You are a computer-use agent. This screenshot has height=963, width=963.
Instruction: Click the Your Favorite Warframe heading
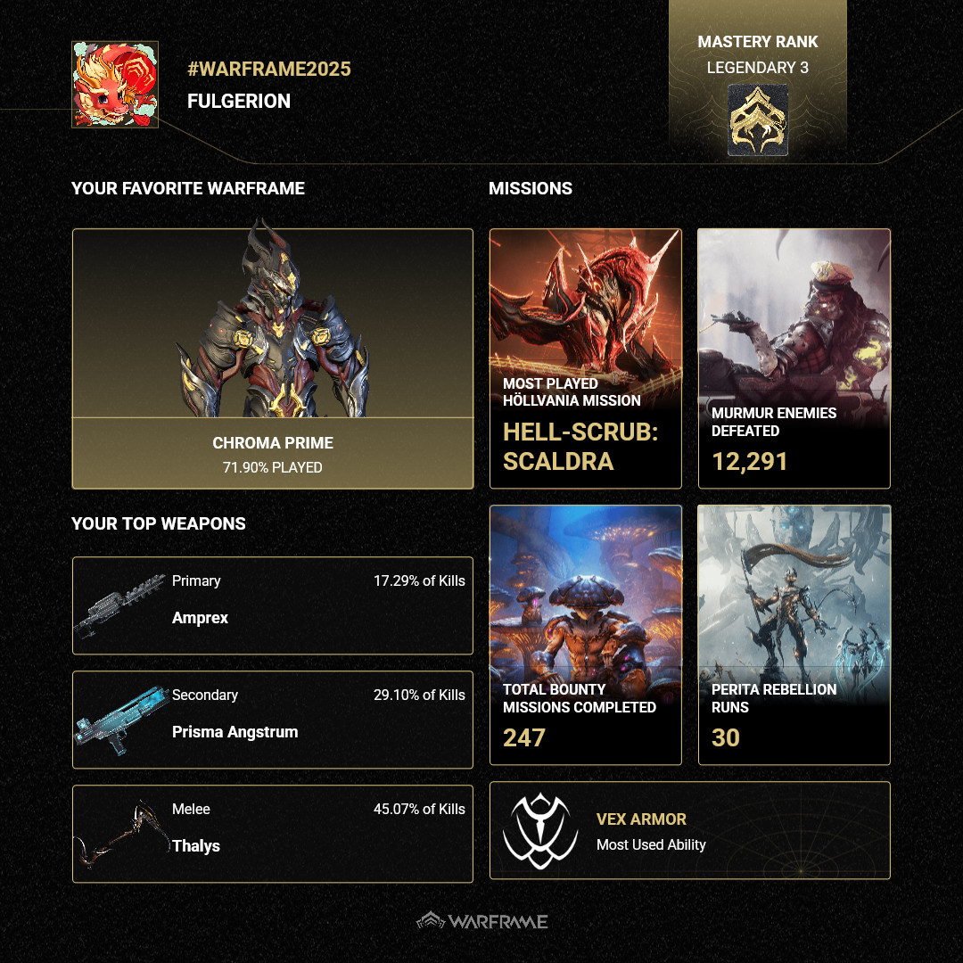click(188, 188)
